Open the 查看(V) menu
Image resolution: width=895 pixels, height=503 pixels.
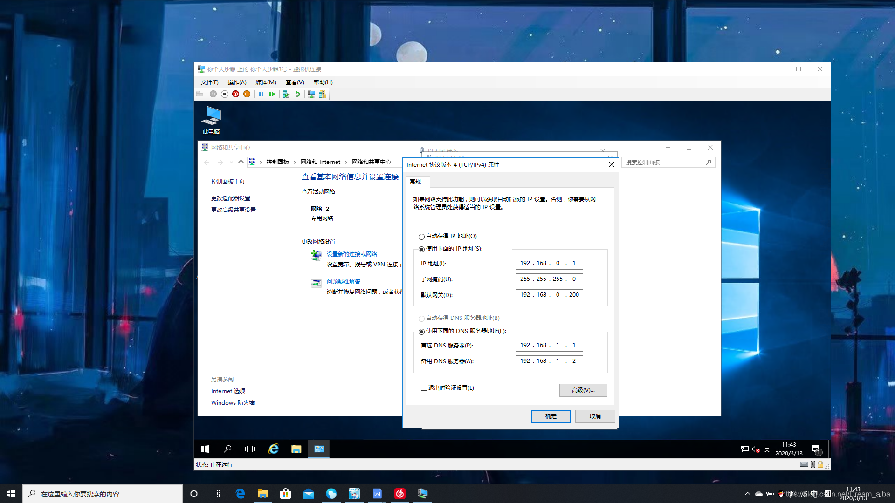295,82
